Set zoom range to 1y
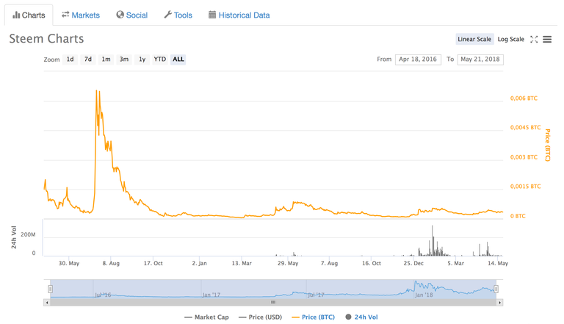564x324 pixels. click(x=142, y=60)
